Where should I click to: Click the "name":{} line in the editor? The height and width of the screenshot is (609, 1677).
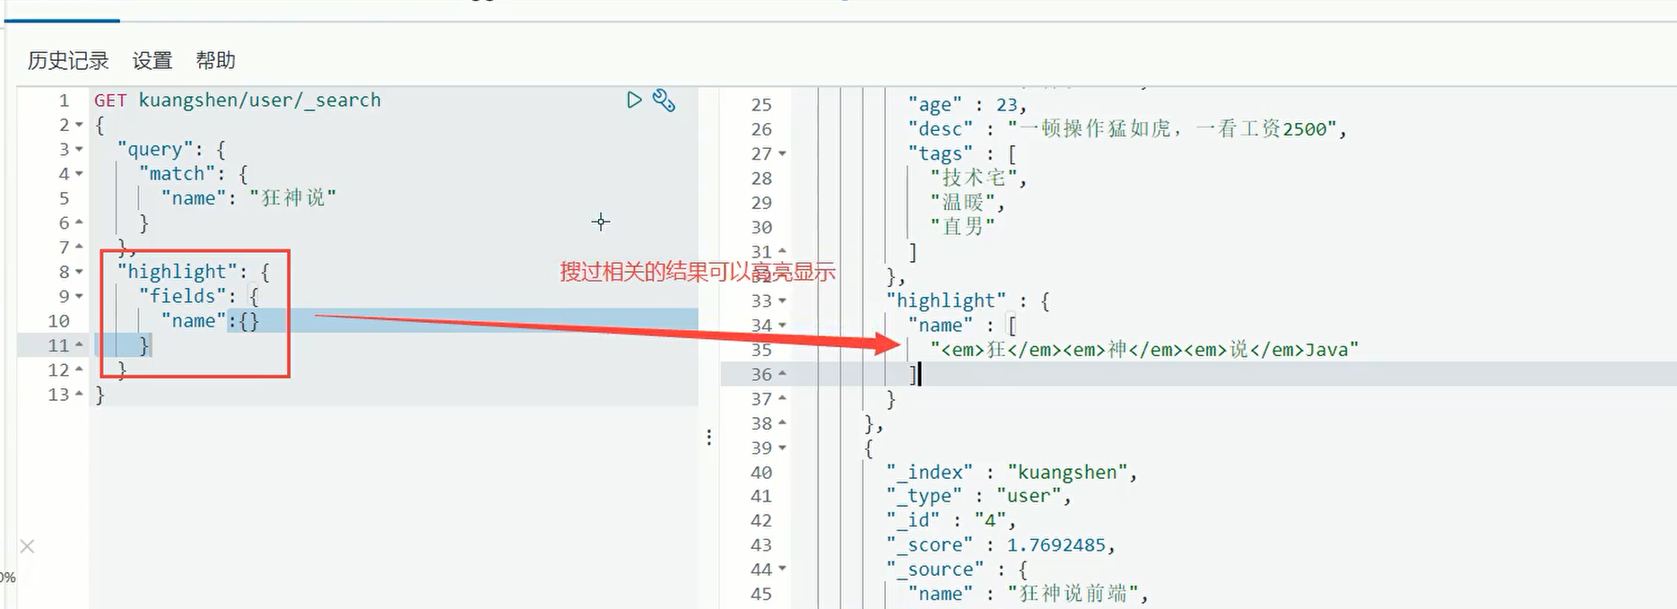(210, 320)
